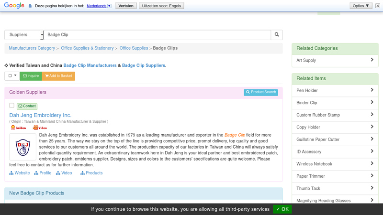Focus the Badge Clip search field

click(x=157, y=35)
